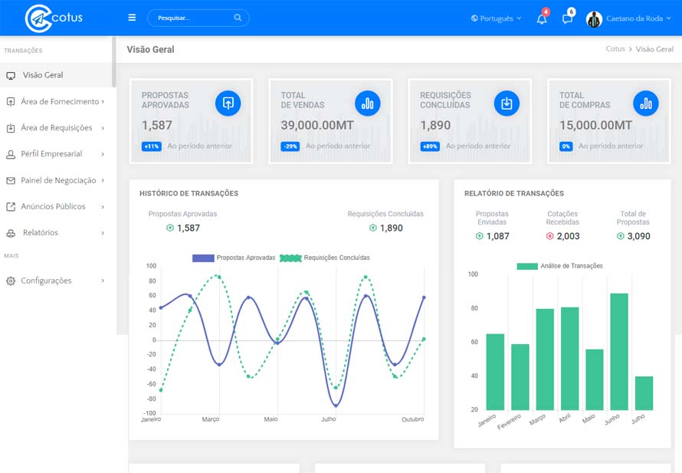The height and width of the screenshot is (473, 682).
Task: Toggle the Requisições Concluídas legend series
Action: [x=325, y=258]
